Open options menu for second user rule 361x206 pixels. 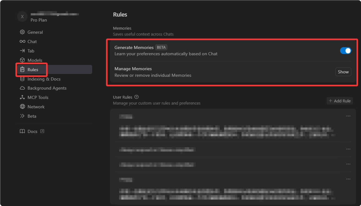[348, 149]
